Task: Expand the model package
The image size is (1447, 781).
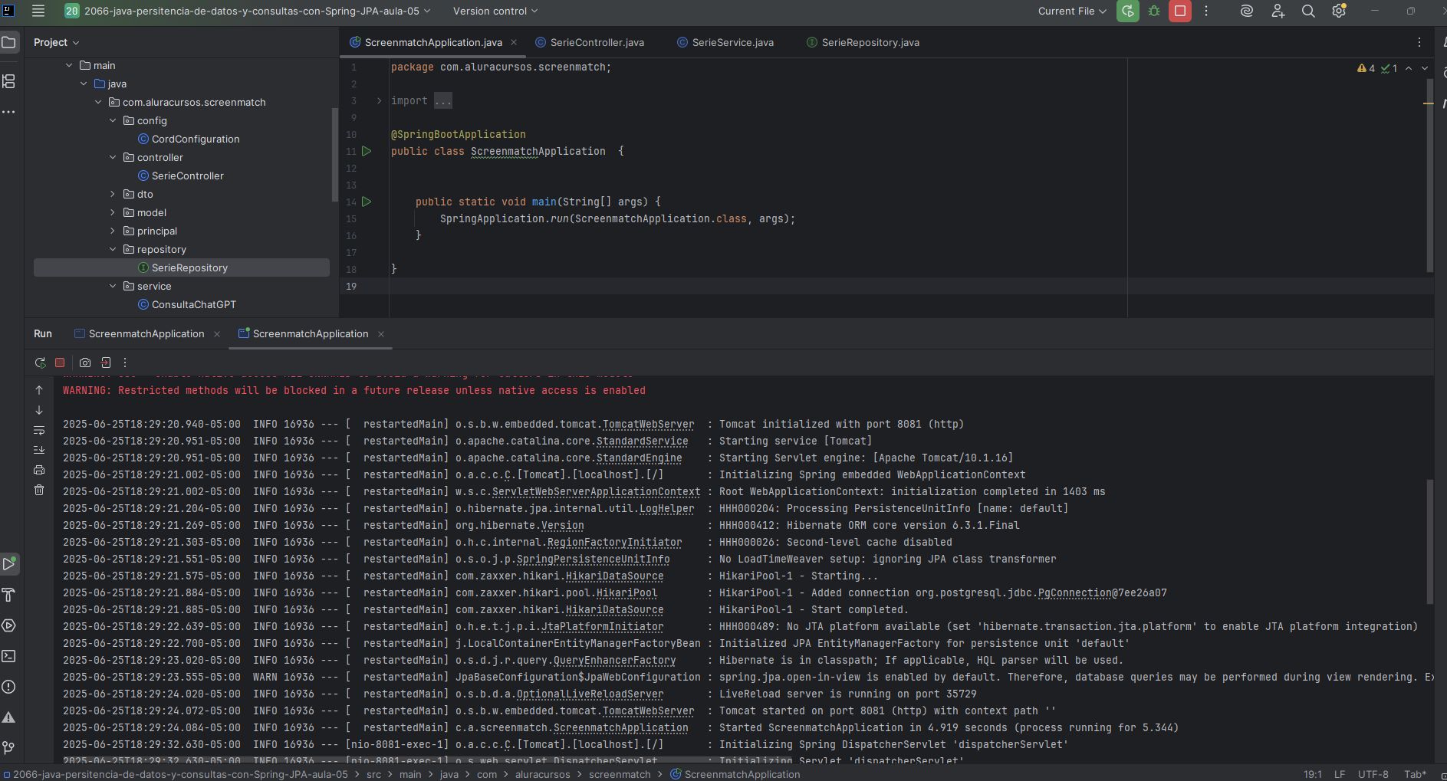Action: click(x=113, y=212)
